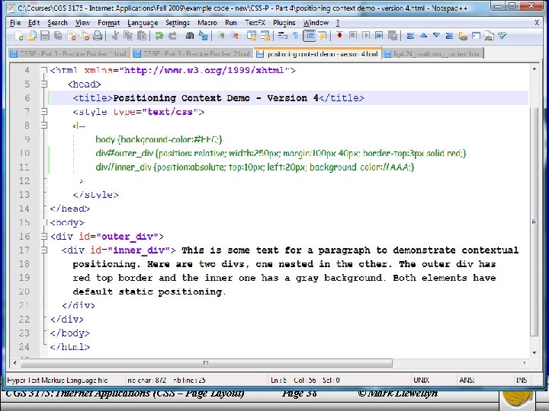Toggle INS insert mode in status bar

click(x=522, y=380)
